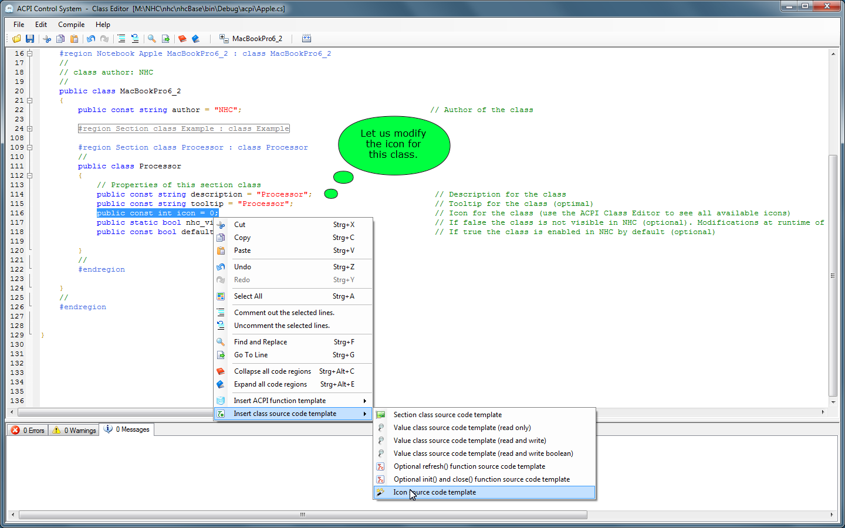Viewport: 845px width, 528px height.
Task: Click the editor vertical scrollbar thumb
Action: [833, 276]
